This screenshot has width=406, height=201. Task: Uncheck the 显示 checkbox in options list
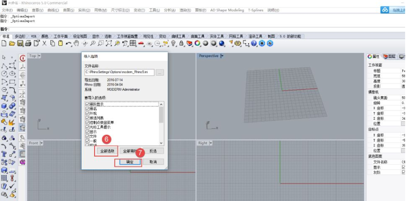[x=87, y=132]
